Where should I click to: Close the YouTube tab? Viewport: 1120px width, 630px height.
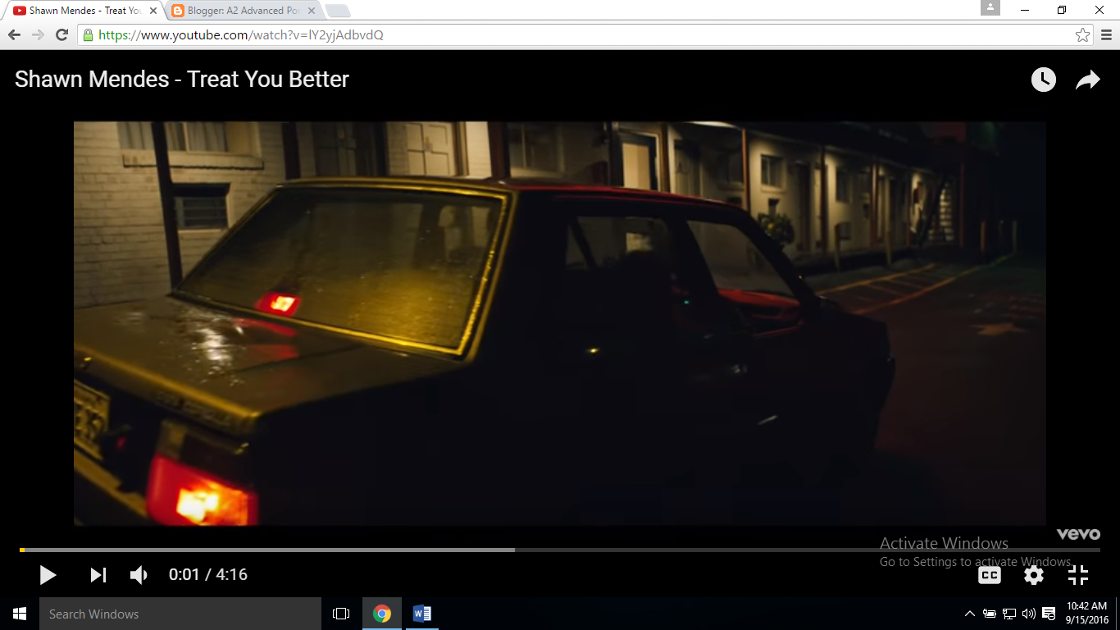click(153, 11)
